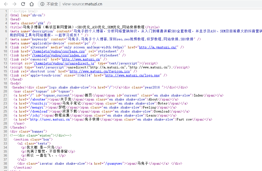
Task: Open the logo.png apple-touch-icon link
Action: coord(132,75)
